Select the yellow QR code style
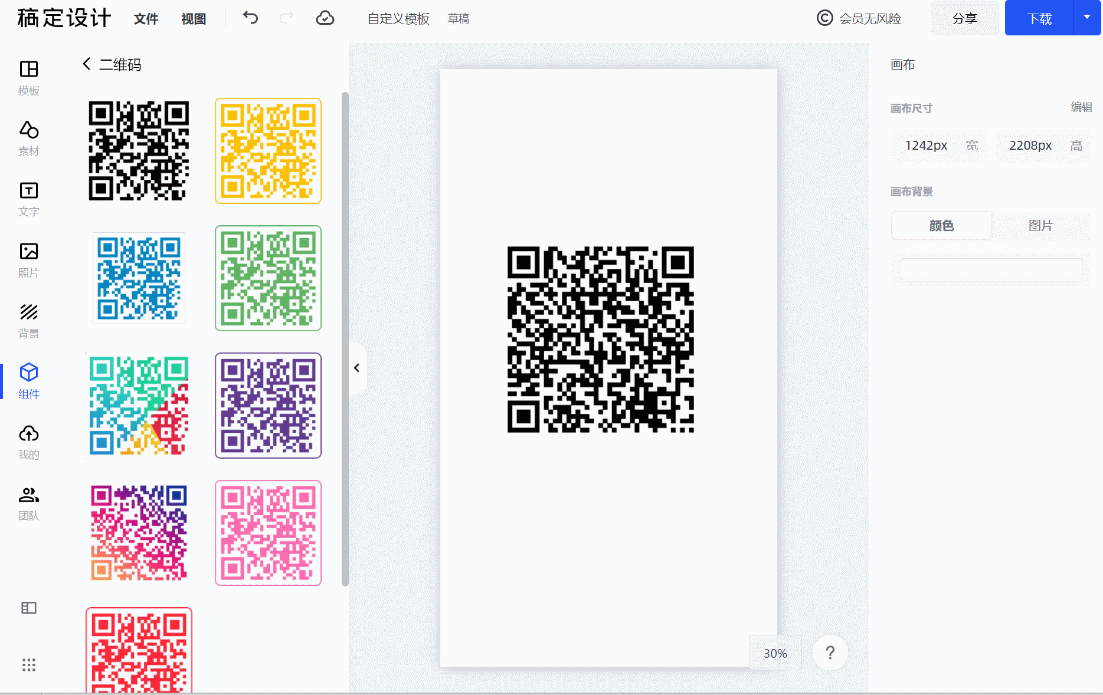The width and height of the screenshot is (1103, 695). [x=268, y=151]
